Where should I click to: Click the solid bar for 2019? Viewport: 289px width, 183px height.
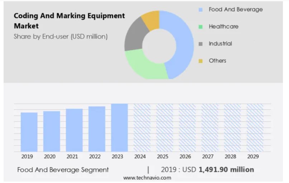(29, 132)
